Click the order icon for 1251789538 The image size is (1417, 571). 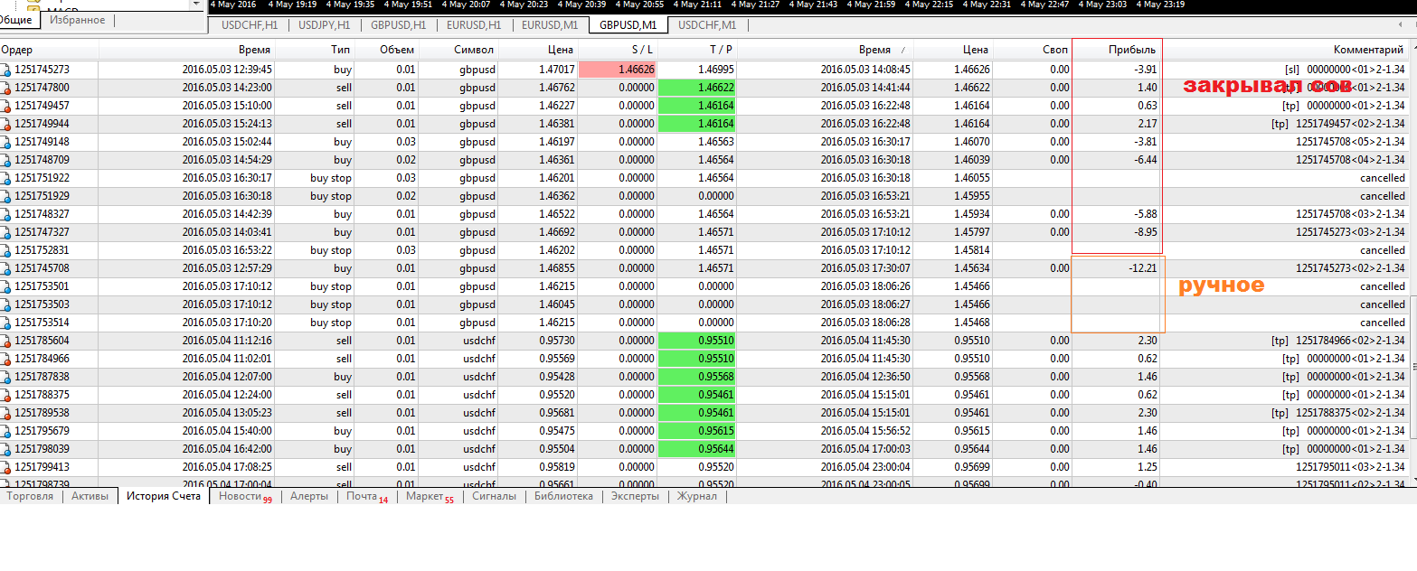click(6, 413)
